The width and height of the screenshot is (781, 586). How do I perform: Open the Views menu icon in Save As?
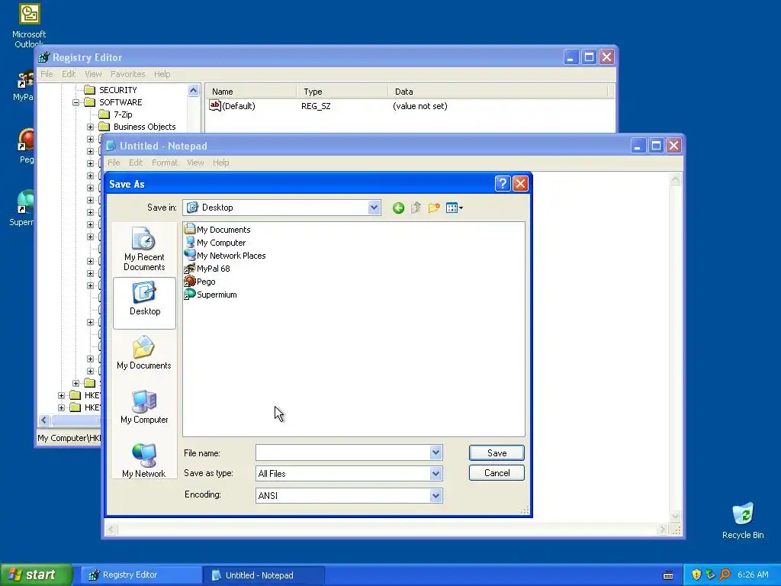[x=455, y=208]
